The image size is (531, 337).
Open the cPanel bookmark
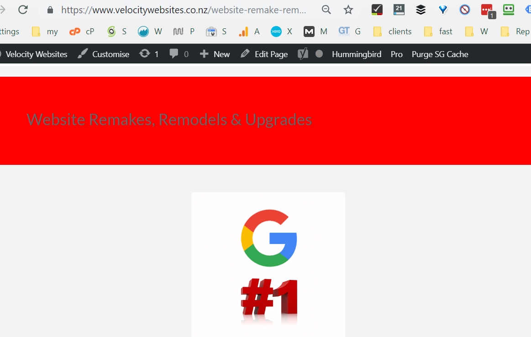click(x=82, y=32)
